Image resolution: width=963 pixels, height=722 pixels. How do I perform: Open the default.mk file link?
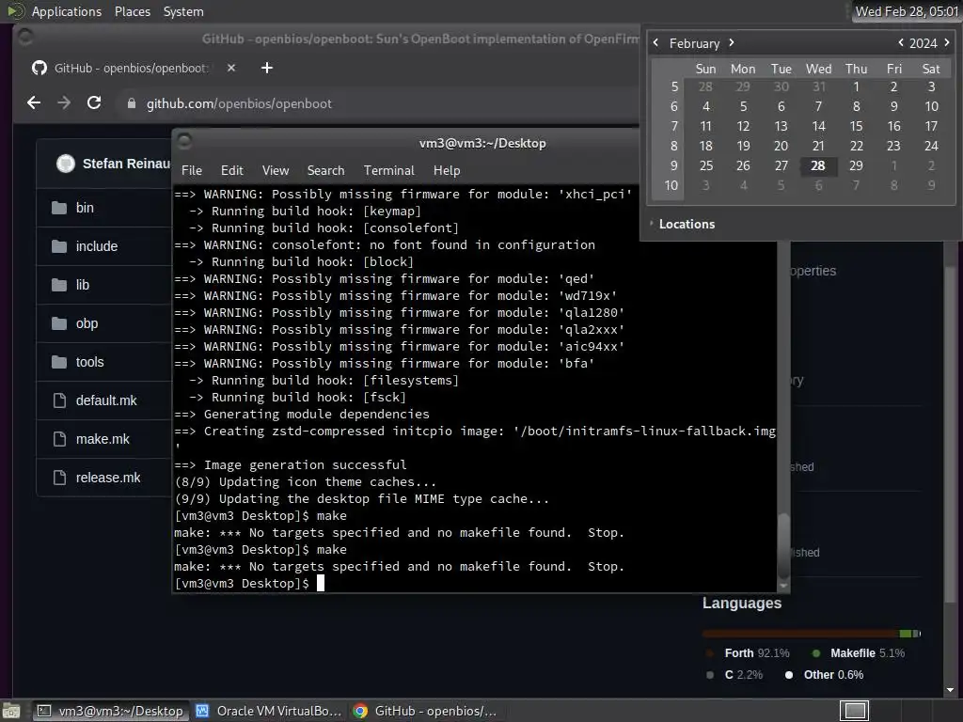pyautogui.click(x=106, y=400)
